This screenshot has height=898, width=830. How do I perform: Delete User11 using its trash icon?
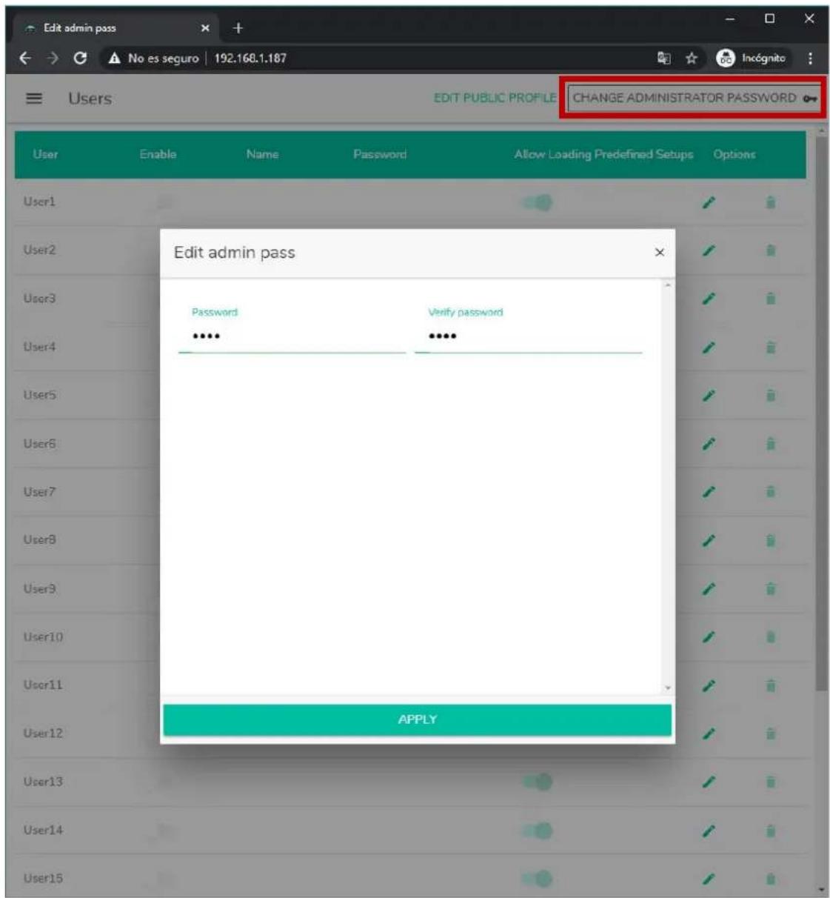pos(771,685)
